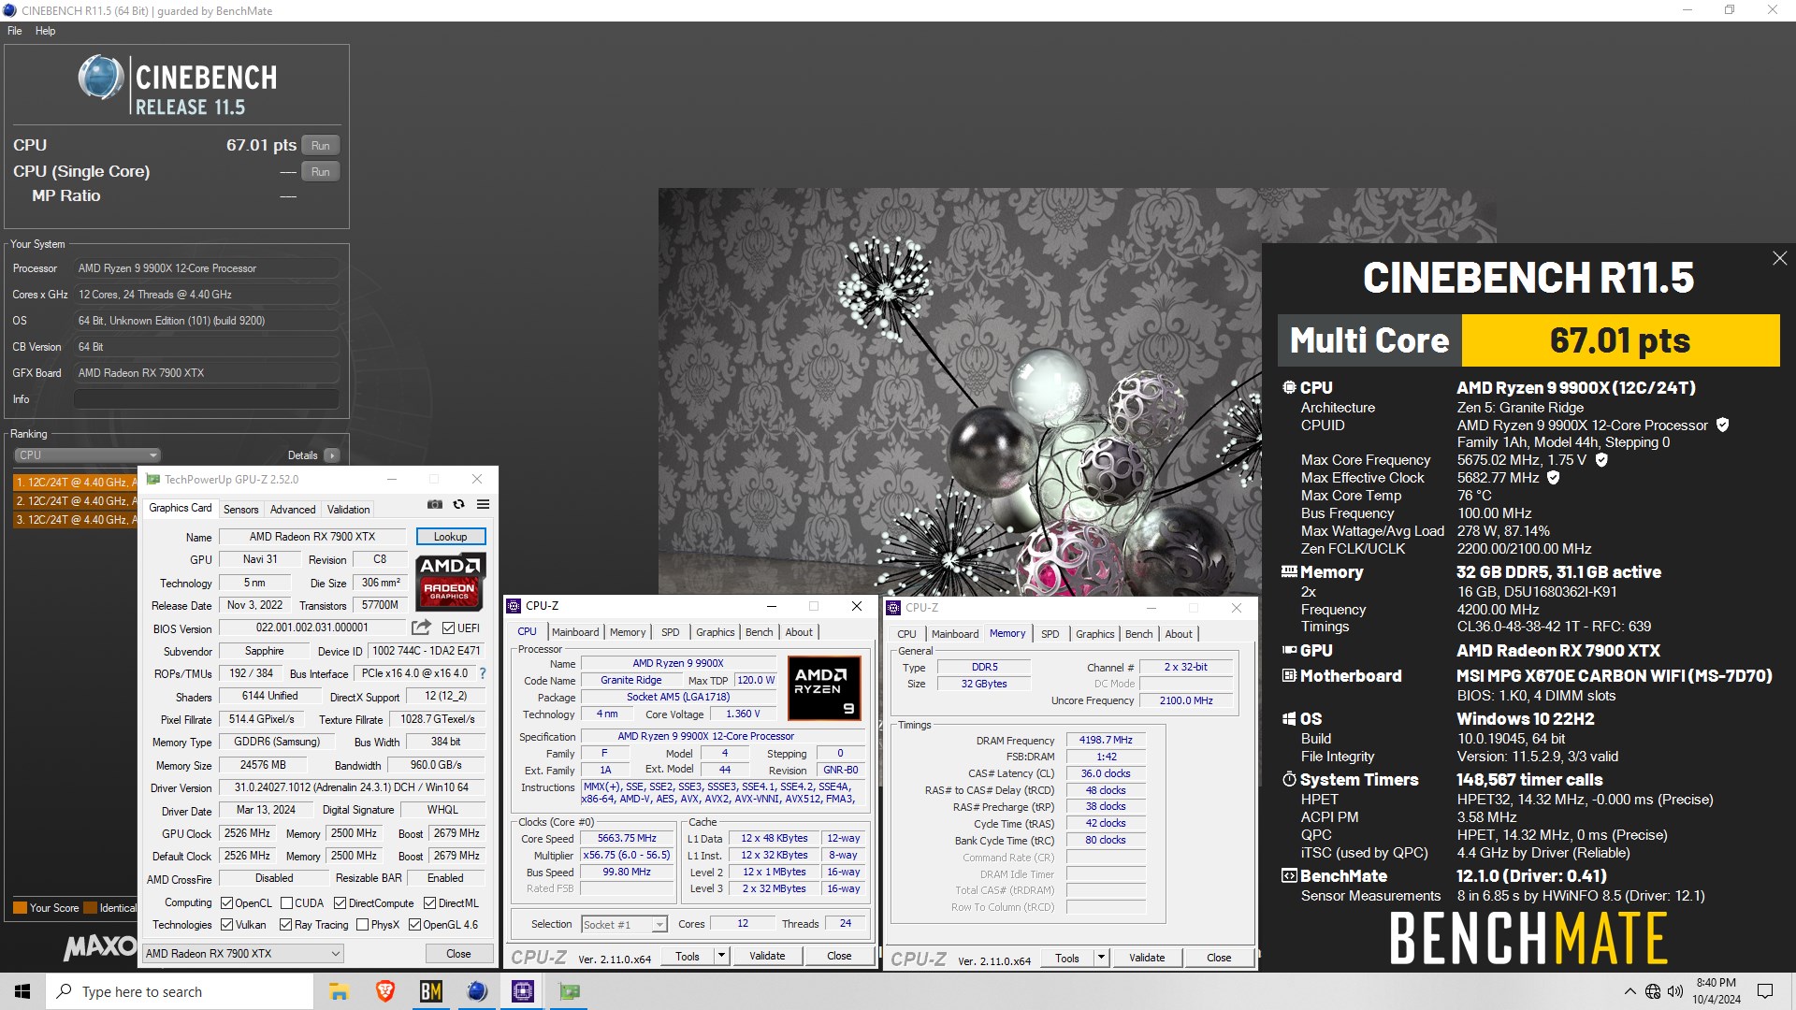The height and width of the screenshot is (1010, 1796).
Task: Click Info input field in Cinebench
Action: (x=207, y=399)
